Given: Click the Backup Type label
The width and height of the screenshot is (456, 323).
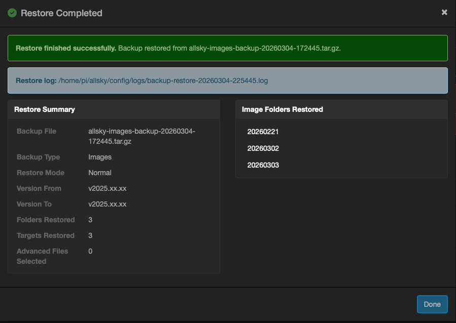Looking at the screenshot, I should [x=39, y=157].
